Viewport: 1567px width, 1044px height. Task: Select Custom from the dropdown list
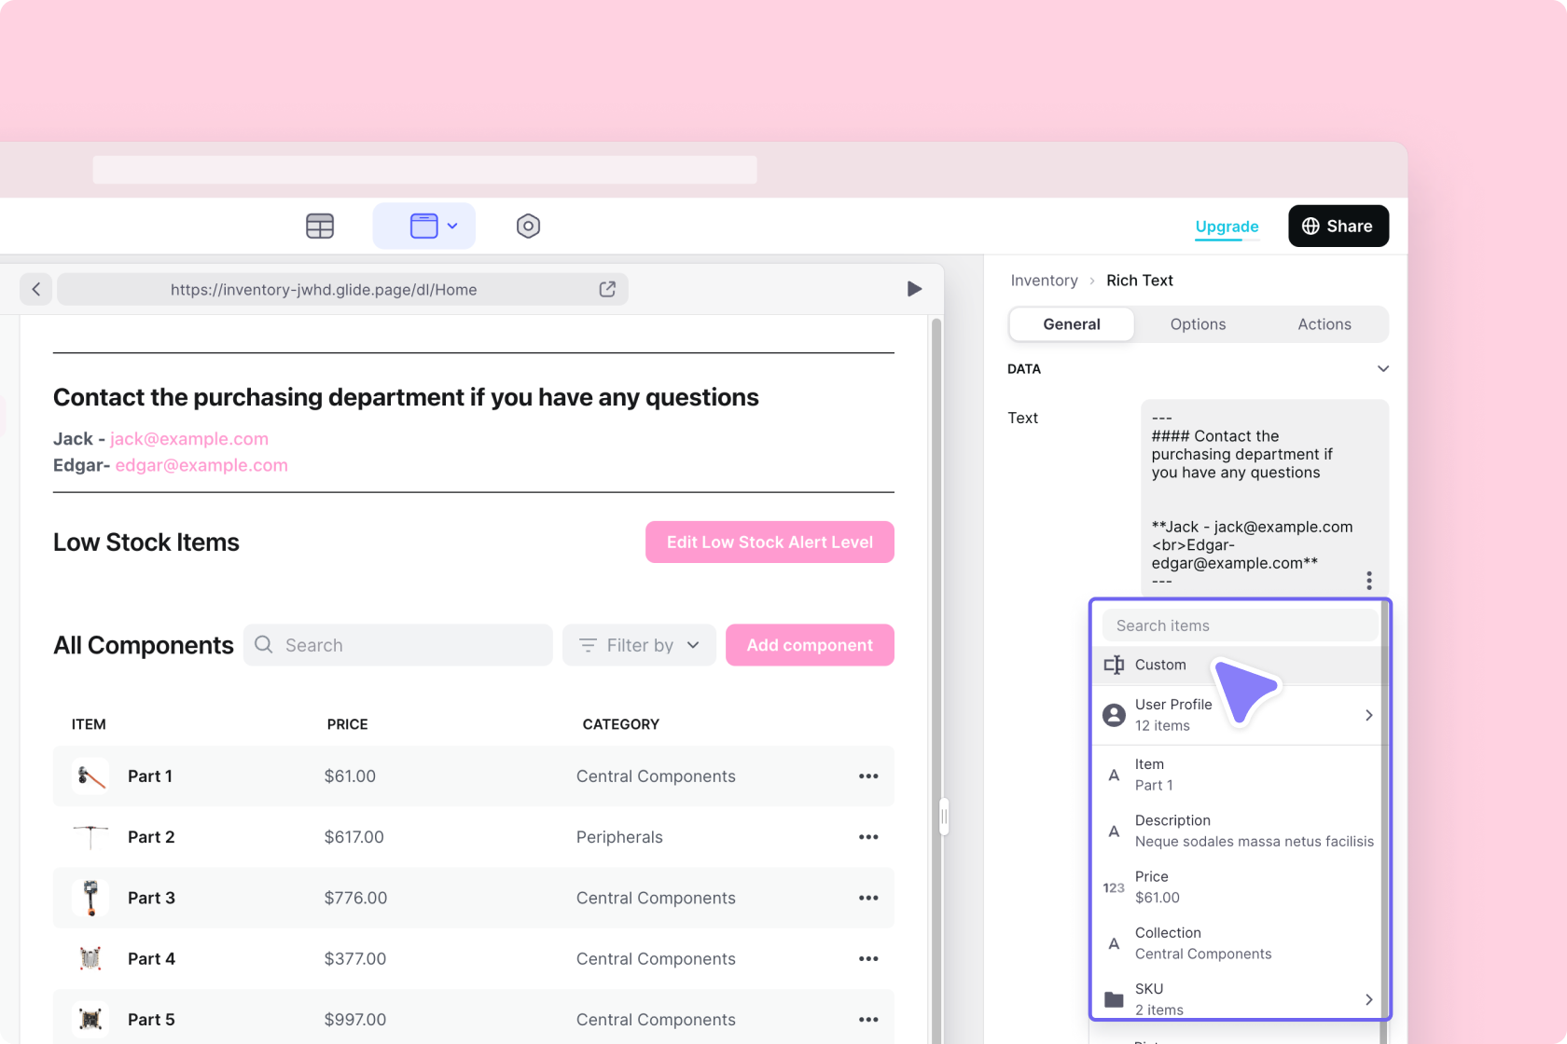click(1160, 665)
